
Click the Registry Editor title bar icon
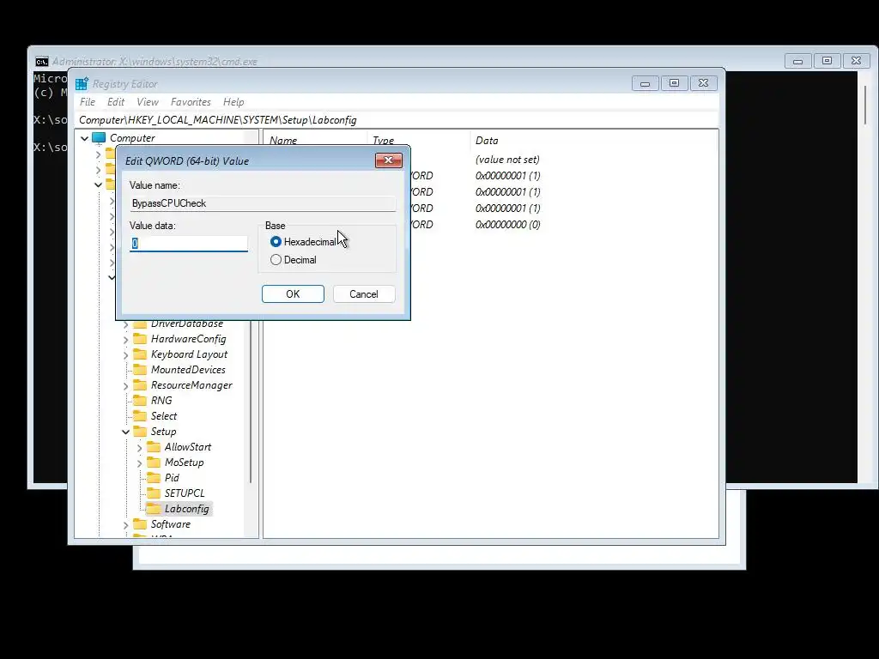pos(82,83)
